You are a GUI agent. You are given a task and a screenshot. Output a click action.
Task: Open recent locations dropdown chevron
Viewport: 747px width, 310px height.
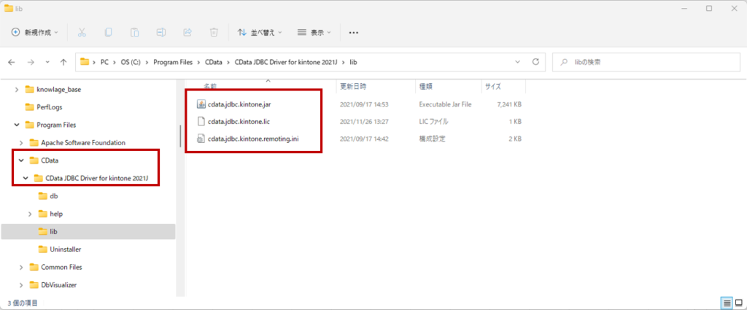(47, 62)
